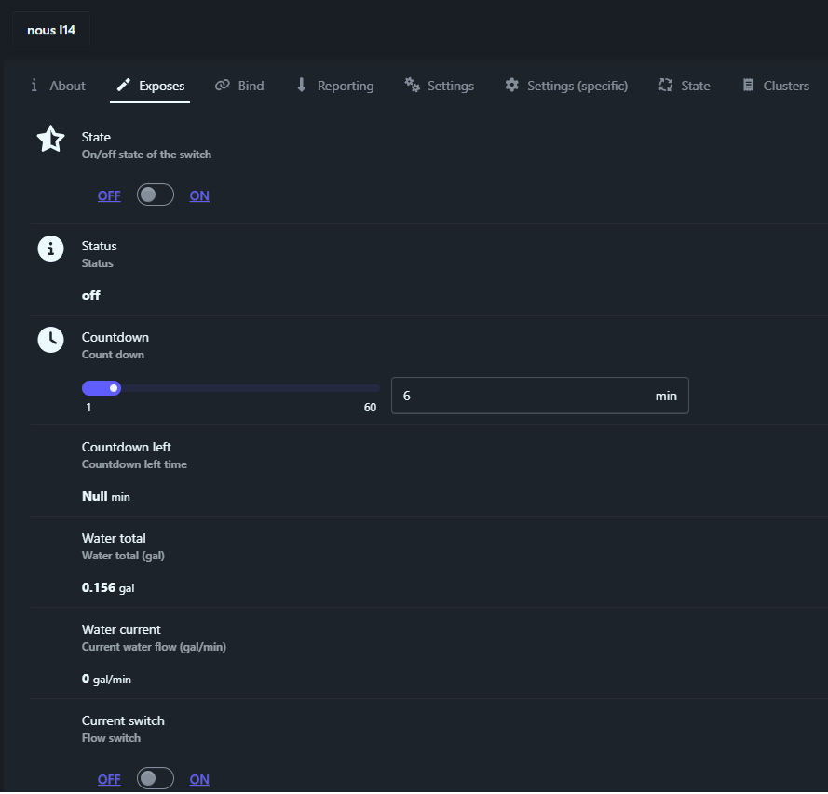This screenshot has width=828, height=794.
Task: Click the link icon on Bind tab
Action: (222, 86)
